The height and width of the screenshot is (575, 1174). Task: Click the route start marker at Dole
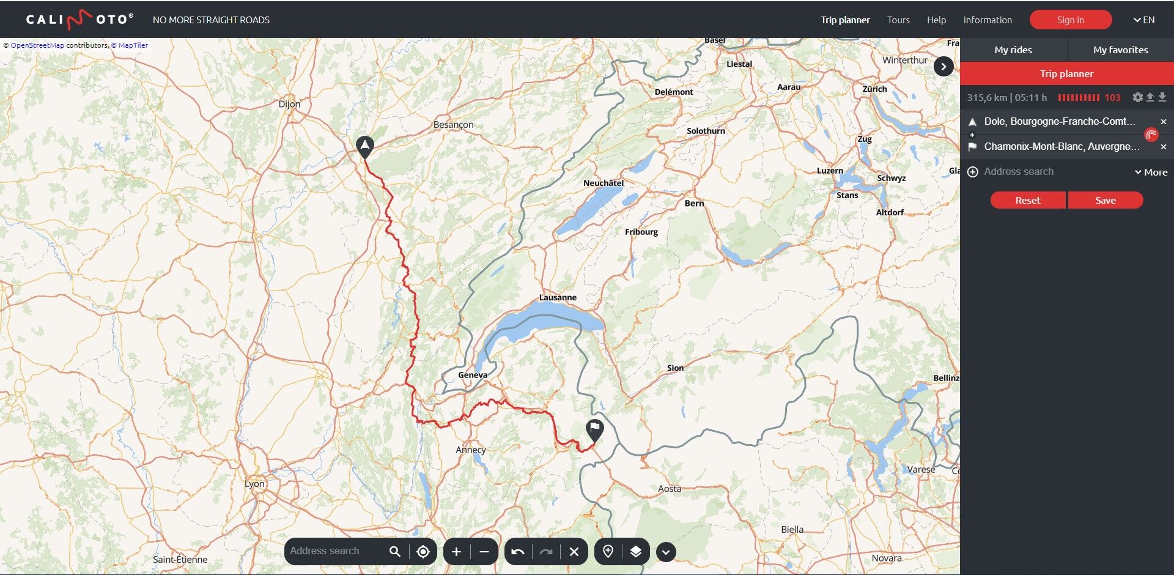[x=365, y=147]
